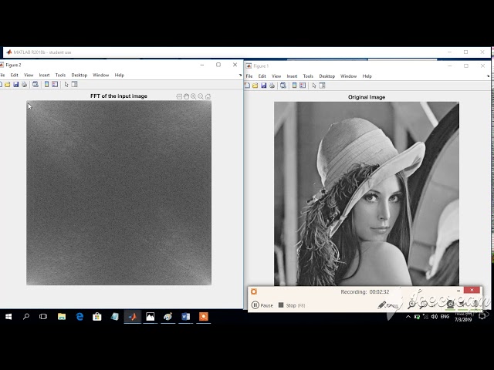Image resolution: width=494 pixels, height=370 pixels.
Task: Insert colorbar icon in Figure 2 toolbar
Action: coord(46,84)
